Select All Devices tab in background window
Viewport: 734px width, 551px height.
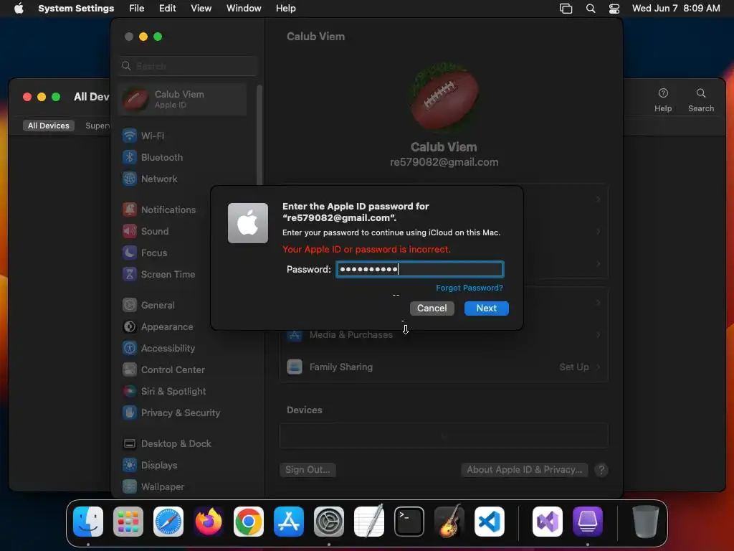tap(49, 126)
